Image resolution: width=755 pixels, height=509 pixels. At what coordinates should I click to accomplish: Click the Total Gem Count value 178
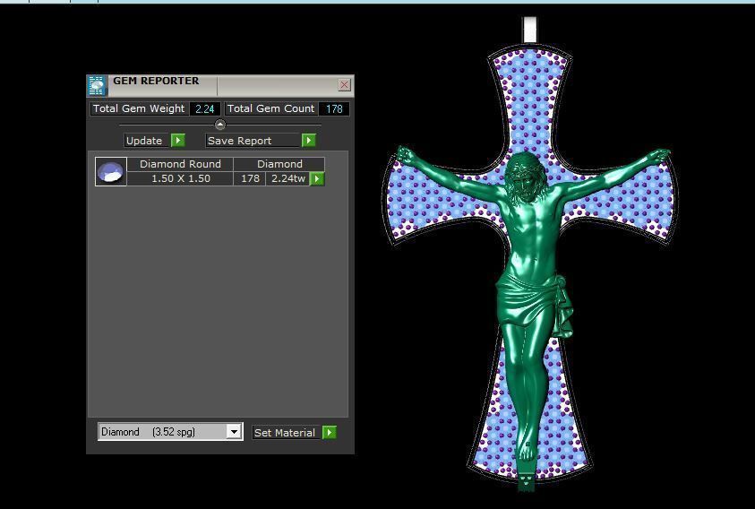334,109
